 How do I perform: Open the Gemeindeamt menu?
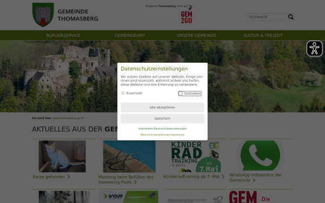tap(130, 35)
